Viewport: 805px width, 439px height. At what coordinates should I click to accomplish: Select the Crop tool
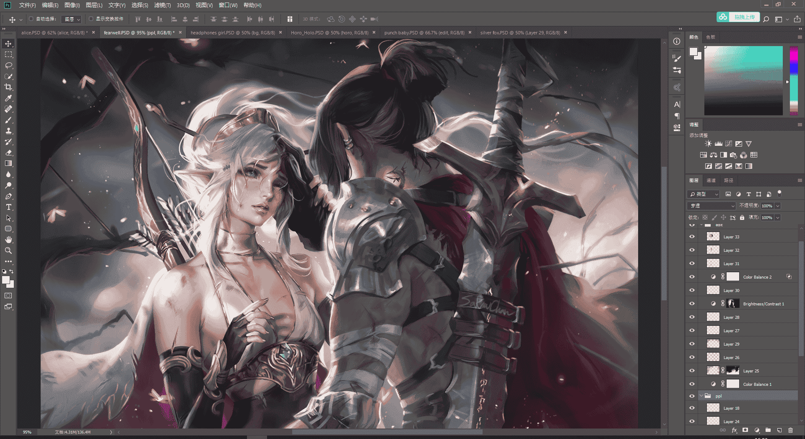[8, 87]
